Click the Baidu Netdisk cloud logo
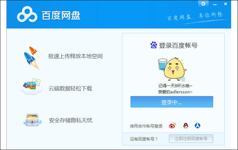The width and height of the screenshot is (238, 150). coord(27,14)
